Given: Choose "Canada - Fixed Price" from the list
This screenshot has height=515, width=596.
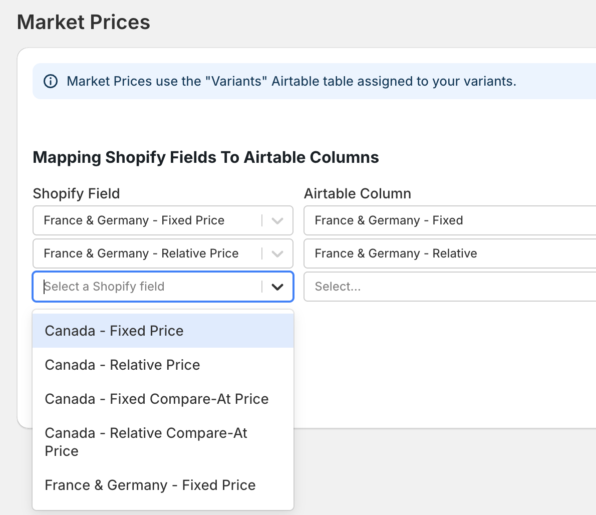Looking at the screenshot, I should [x=114, y=331].
